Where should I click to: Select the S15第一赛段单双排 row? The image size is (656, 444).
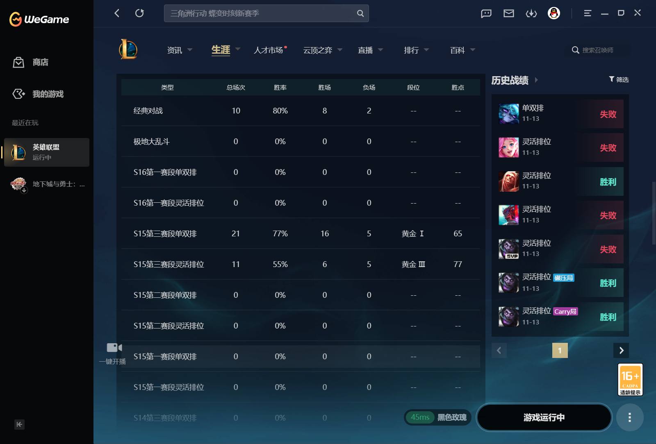click(301, 356)
